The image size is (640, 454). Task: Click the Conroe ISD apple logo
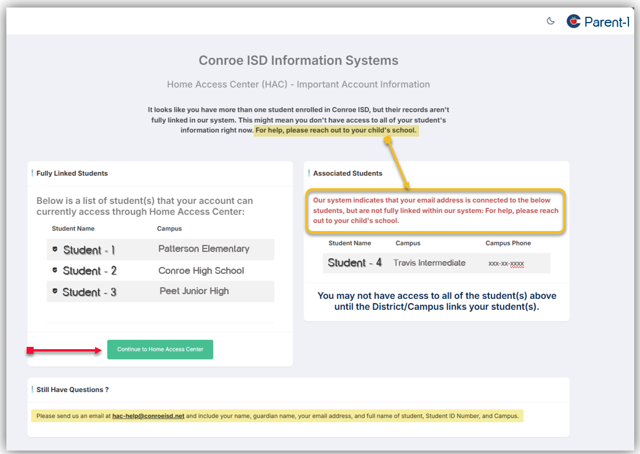573,21
